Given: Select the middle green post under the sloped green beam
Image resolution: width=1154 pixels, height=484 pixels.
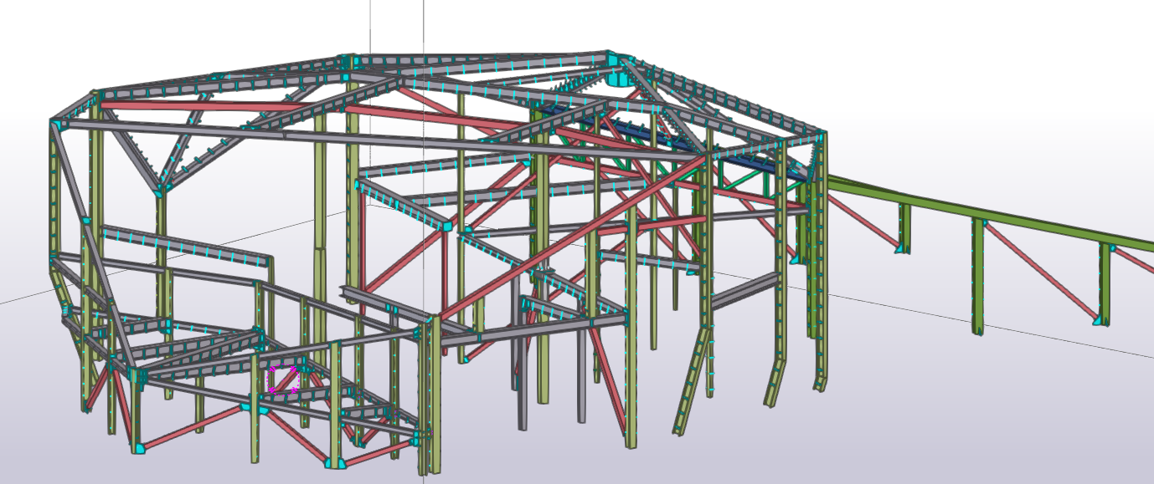Looking at the screenshot, I should pyautogui.click(x=977, y=276).
